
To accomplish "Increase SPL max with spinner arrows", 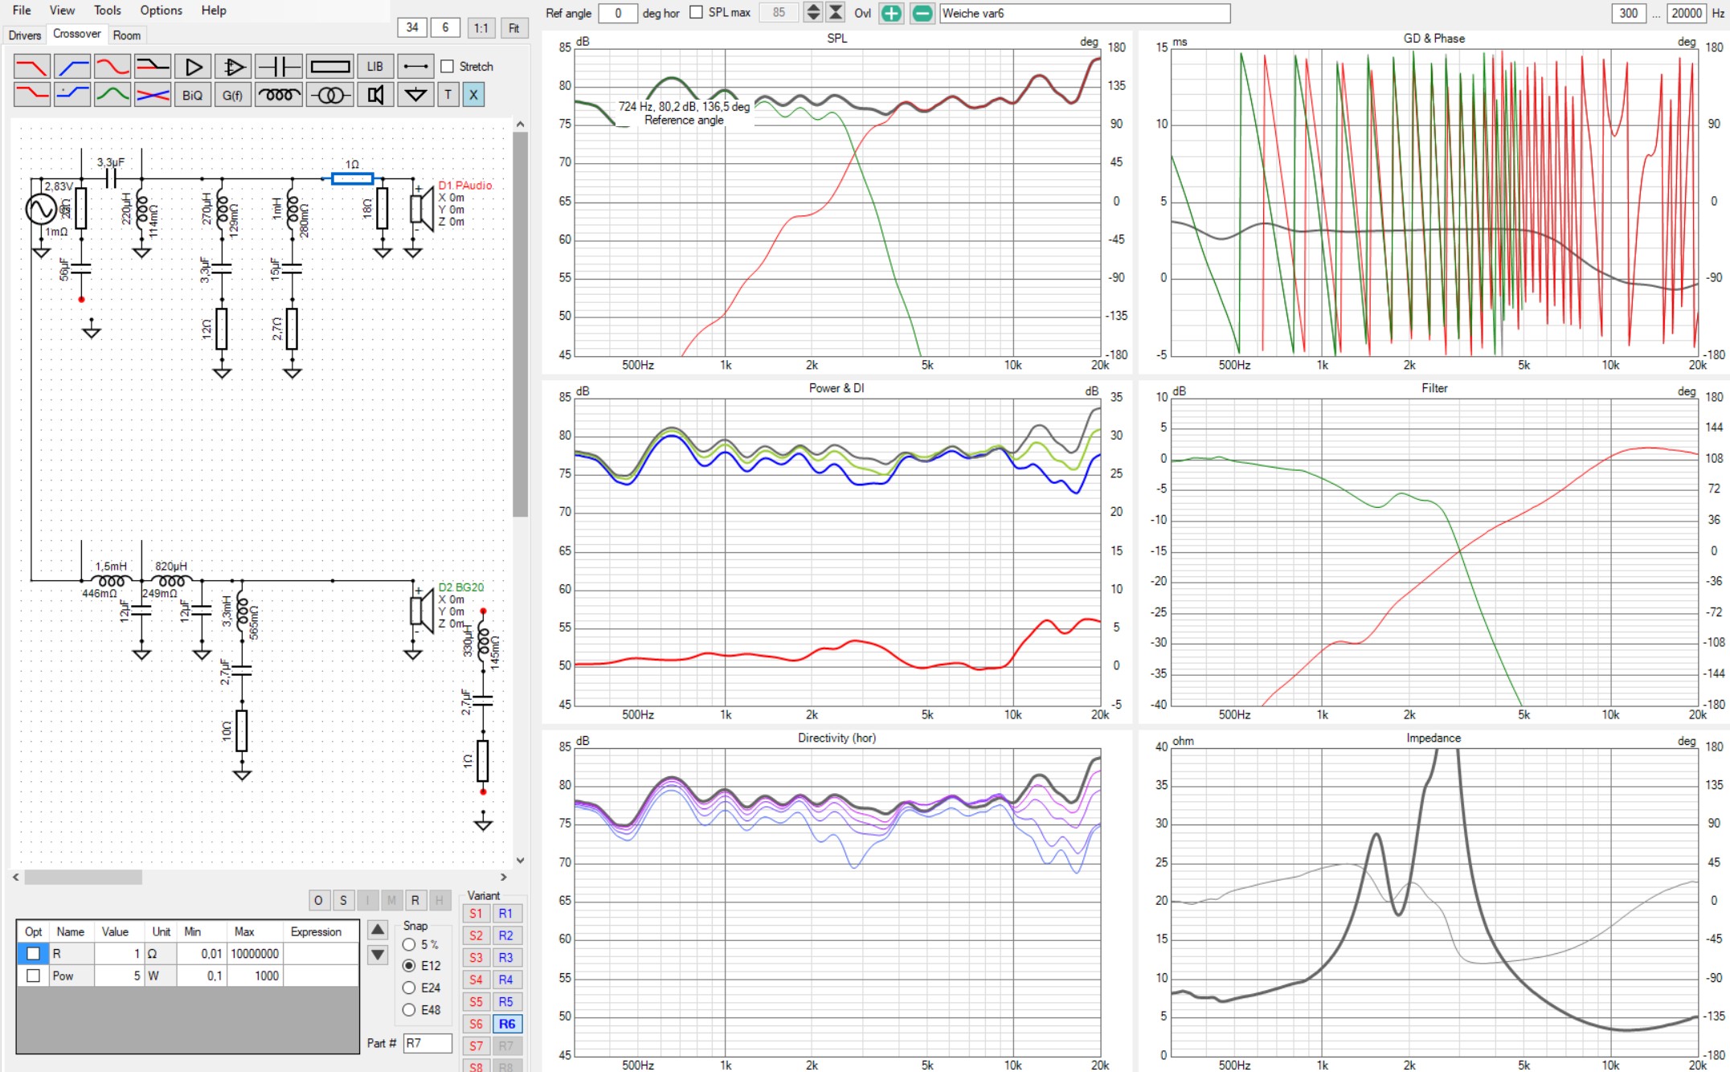I will point(813,8).
